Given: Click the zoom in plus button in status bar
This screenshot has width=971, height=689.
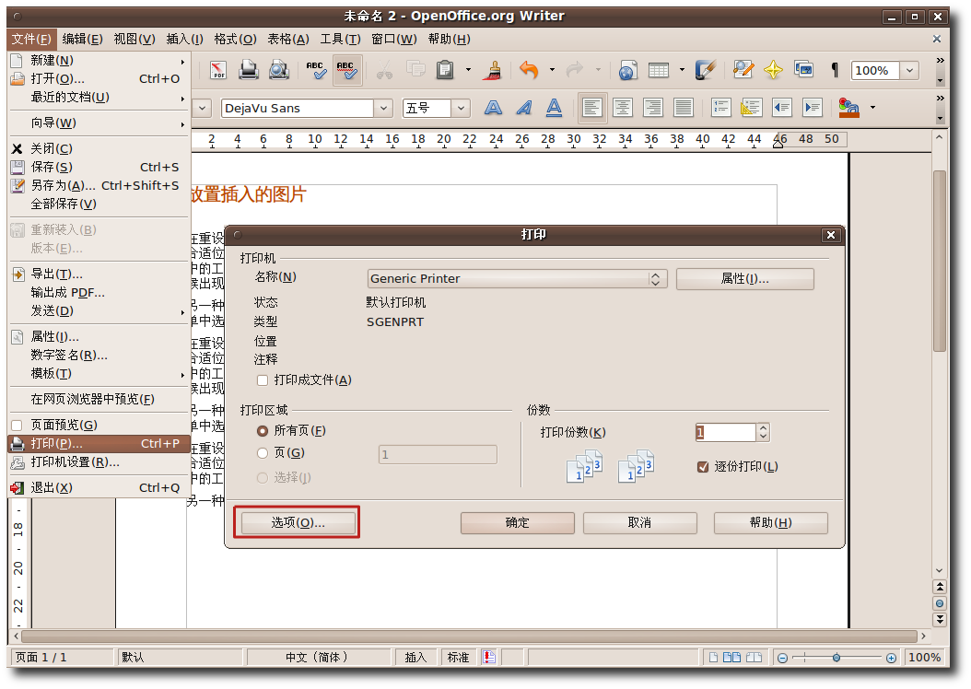Looking at the screenshot, I should (891, 658).
